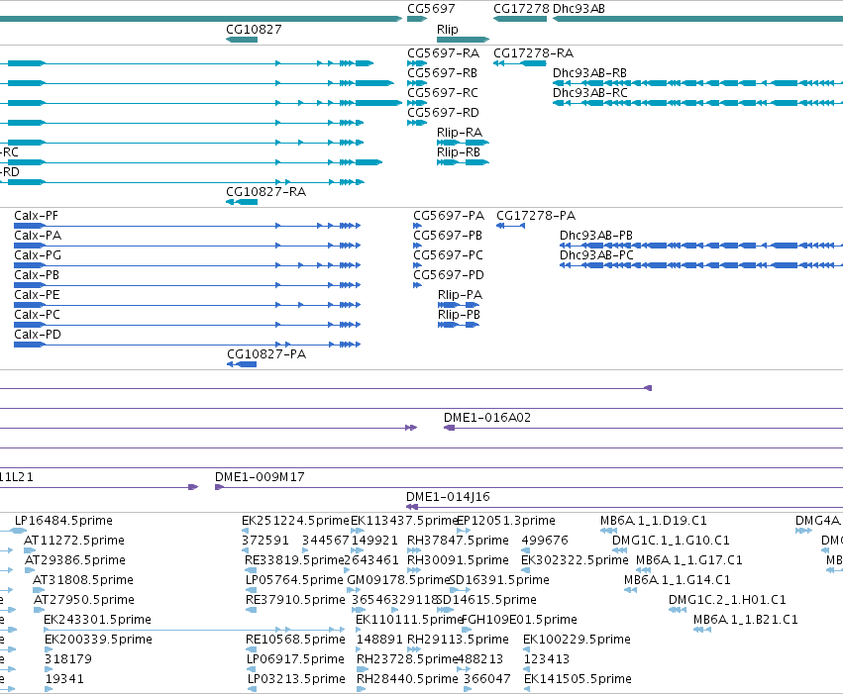This screenshot has height=694, width=843.
Task: Click the Rlip-PA protein label
Action: click(460, 295)
